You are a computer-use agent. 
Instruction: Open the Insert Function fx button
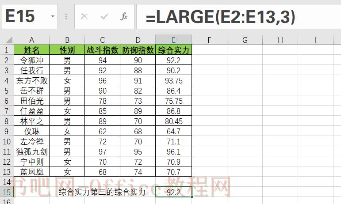(x=124, y=16)
